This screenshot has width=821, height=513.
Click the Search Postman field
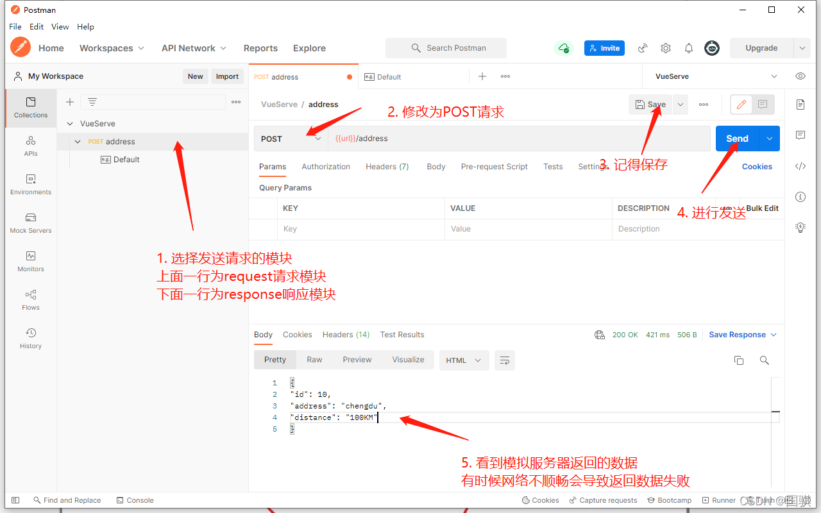(446, 48)
